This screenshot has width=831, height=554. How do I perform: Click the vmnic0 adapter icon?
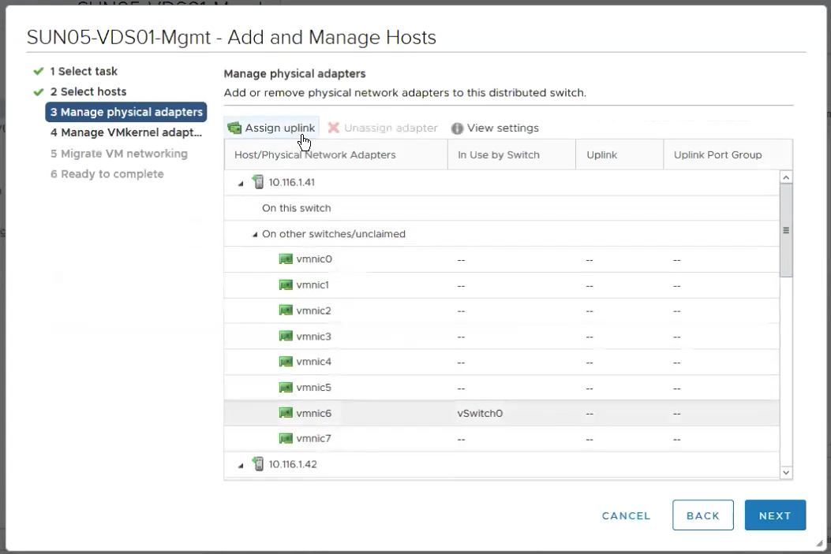286,258
